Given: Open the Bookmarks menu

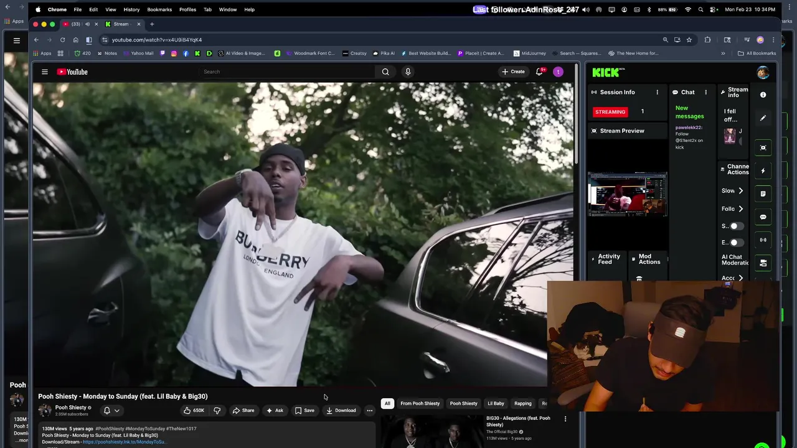Looking at the screenshot, I should coord(159,9).
